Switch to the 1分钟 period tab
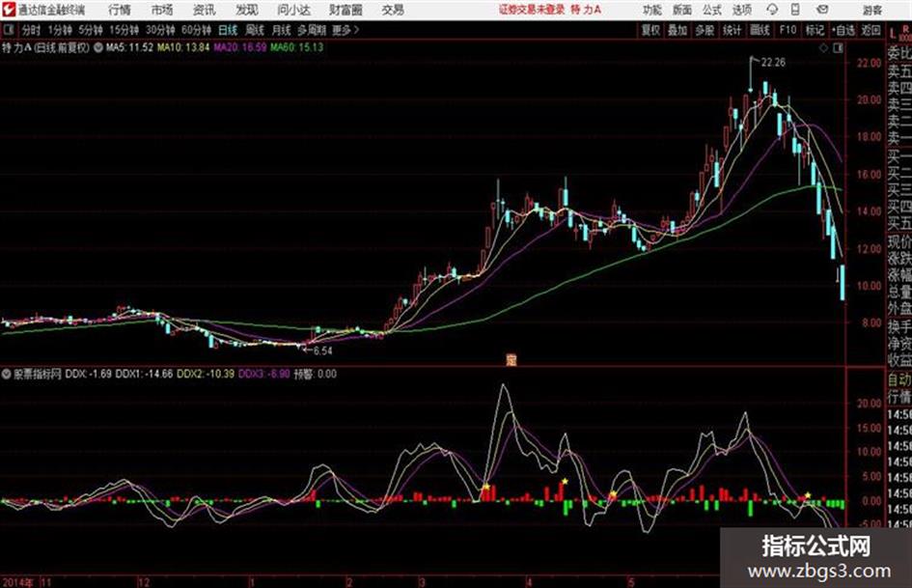This screenshot has height=588, width=912. point(60,30)
